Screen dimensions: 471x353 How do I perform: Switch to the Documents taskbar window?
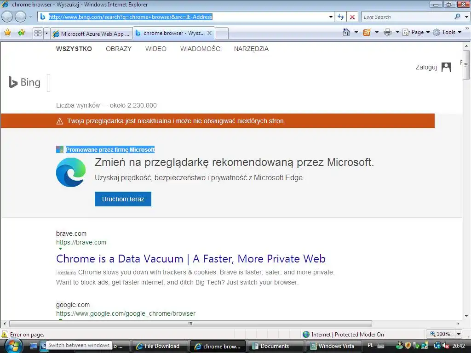click(276, 346)
